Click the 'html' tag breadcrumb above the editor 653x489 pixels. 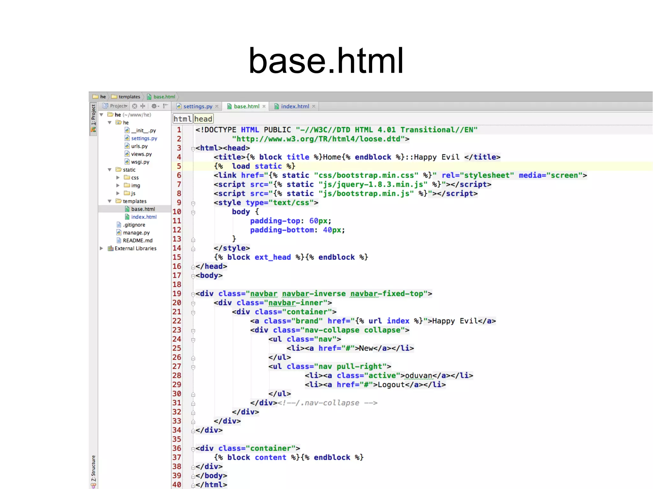(x=183, y=119)
